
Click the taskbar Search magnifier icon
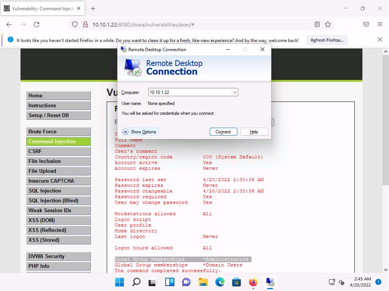click(x=136, y=282)
